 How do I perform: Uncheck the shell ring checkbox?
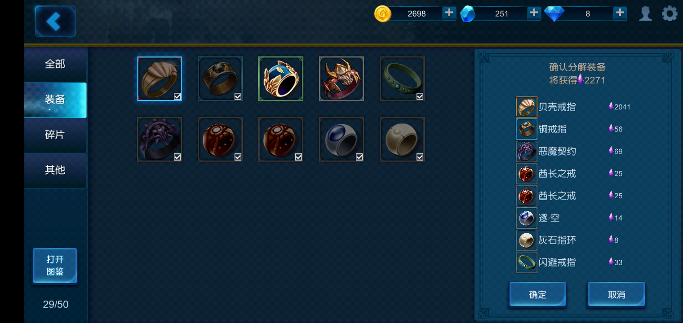[177, 96]
